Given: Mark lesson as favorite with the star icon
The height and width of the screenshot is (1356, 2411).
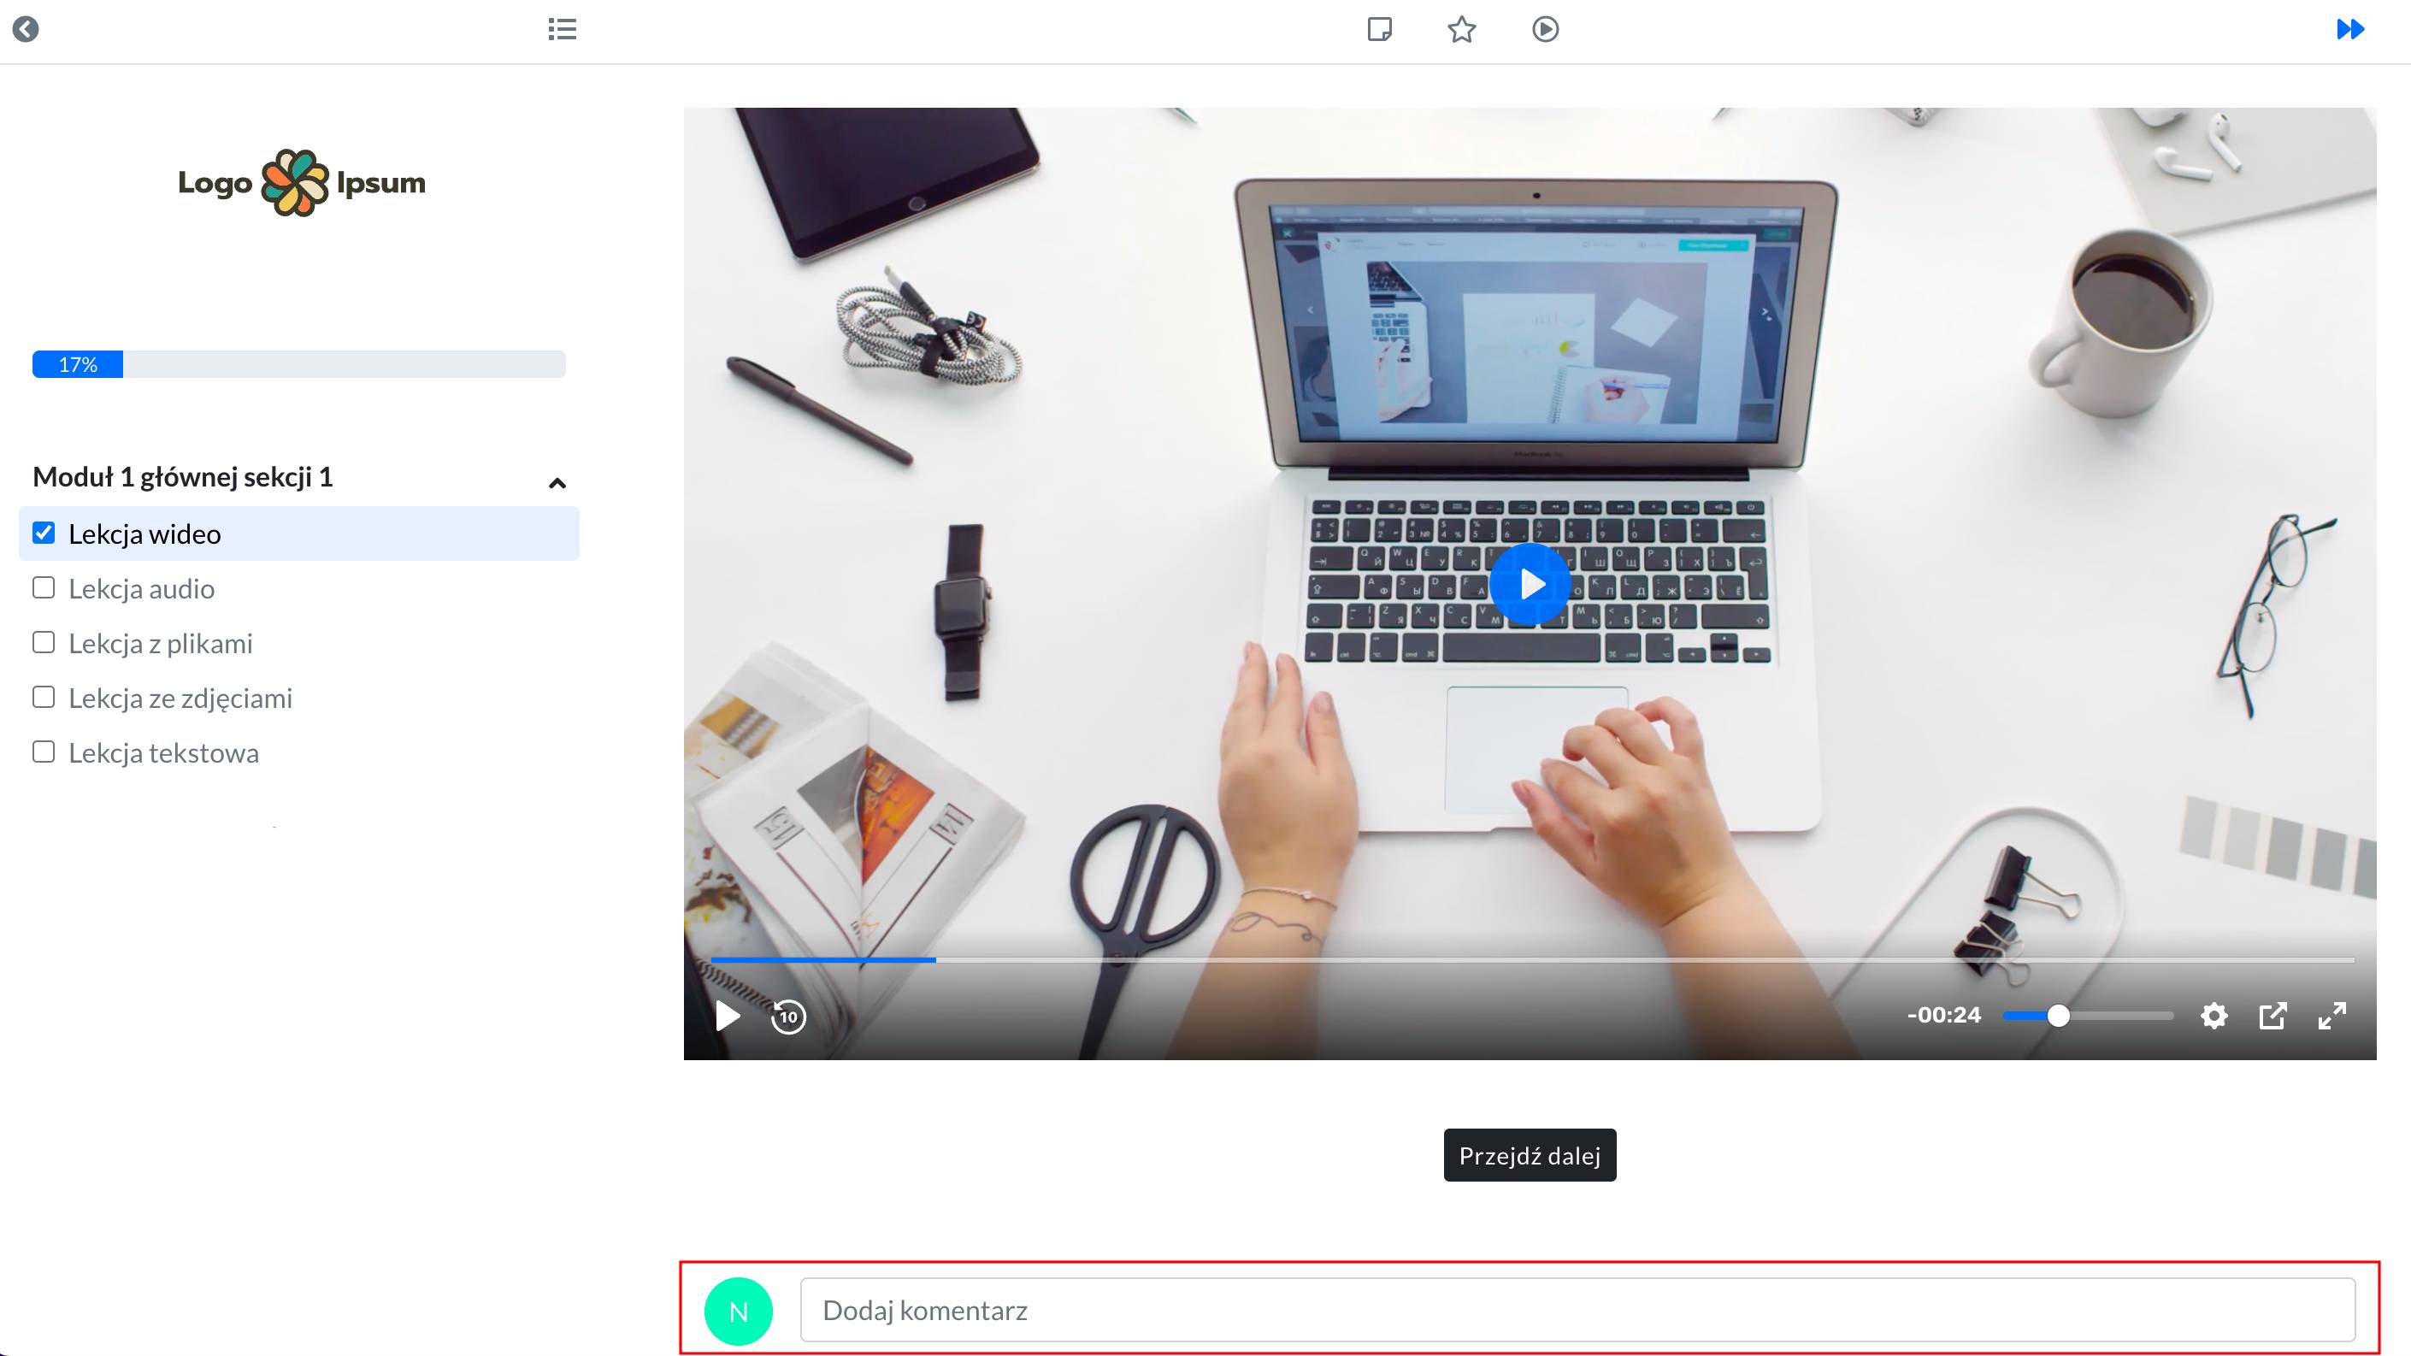Looking at the screenshot, I should (1462, 29).
